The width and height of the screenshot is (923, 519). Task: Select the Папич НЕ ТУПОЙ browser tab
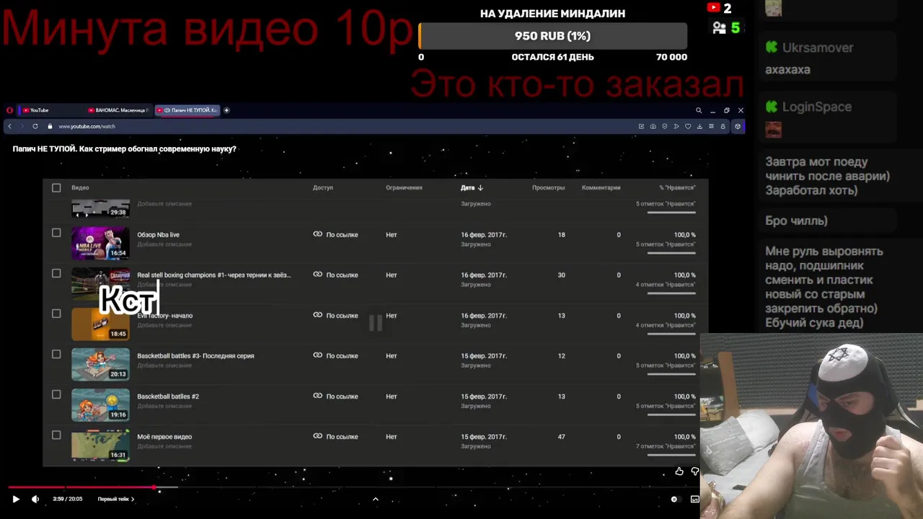point(189,110)
